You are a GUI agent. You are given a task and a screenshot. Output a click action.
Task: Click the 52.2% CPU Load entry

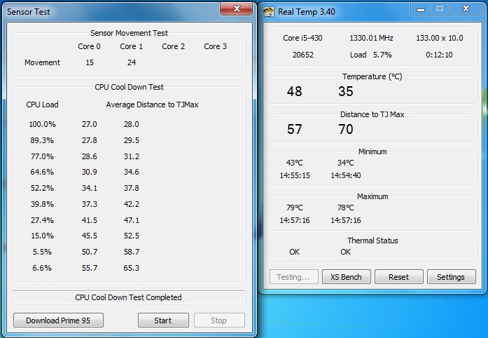pos(42,188)
